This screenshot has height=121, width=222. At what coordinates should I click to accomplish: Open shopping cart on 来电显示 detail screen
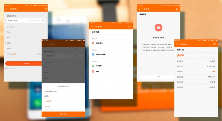(x=177, y=9)
